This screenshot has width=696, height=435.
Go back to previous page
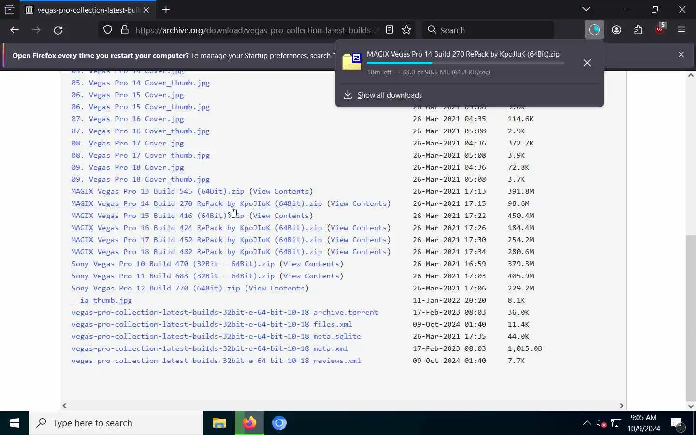(x=14, y=30)
